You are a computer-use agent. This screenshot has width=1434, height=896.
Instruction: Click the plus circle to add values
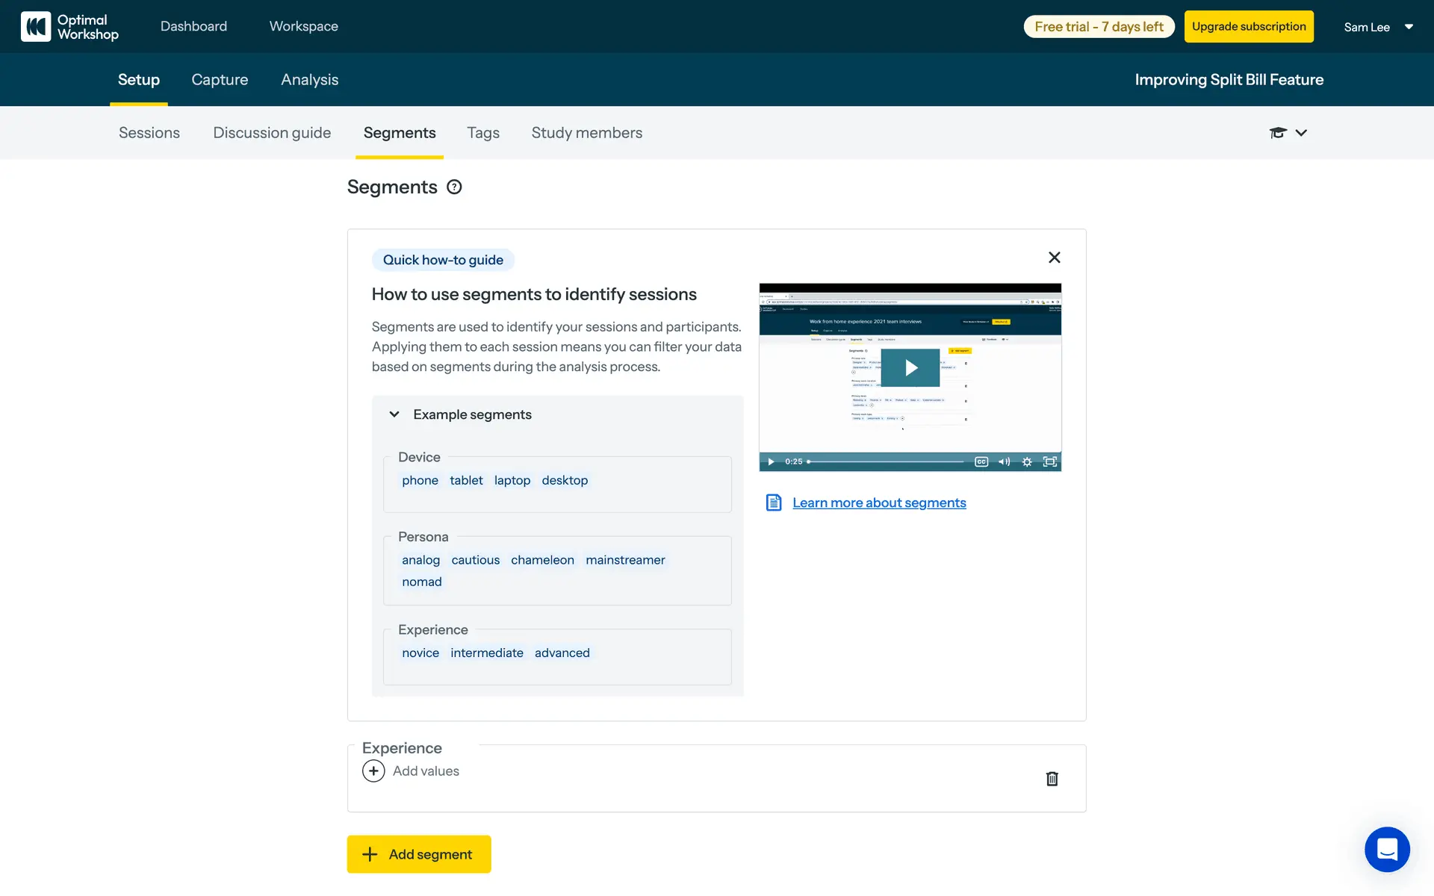coord(373,771)
